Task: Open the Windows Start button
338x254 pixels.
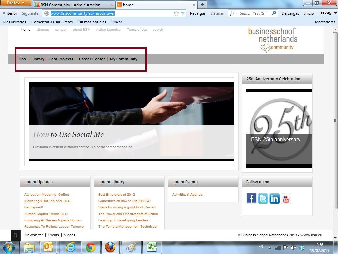Action: [x=9, y=247]
